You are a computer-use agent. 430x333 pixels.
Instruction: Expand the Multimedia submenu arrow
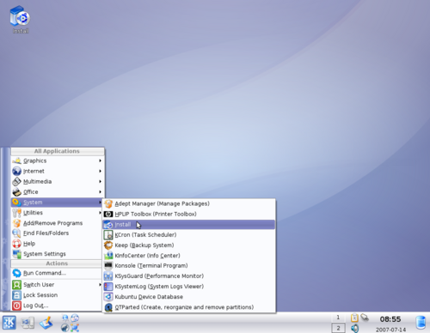[100, 181]
